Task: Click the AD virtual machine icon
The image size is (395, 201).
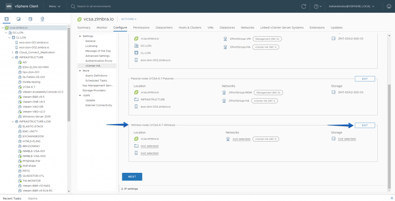Action: click(x=20, y=62)
